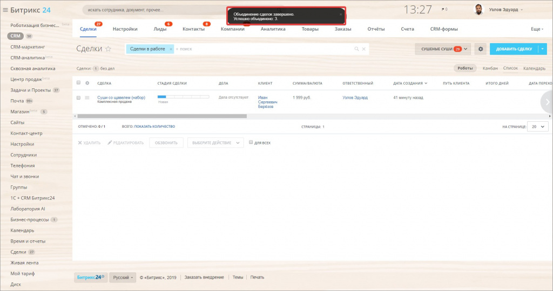The height and width of the screenshot is (291, 553).
Task: Toggle the 'Для всех' checkbox
Action: click(251, 142)
